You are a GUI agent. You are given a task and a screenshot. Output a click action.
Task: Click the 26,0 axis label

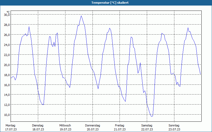[x=7, y=35]
